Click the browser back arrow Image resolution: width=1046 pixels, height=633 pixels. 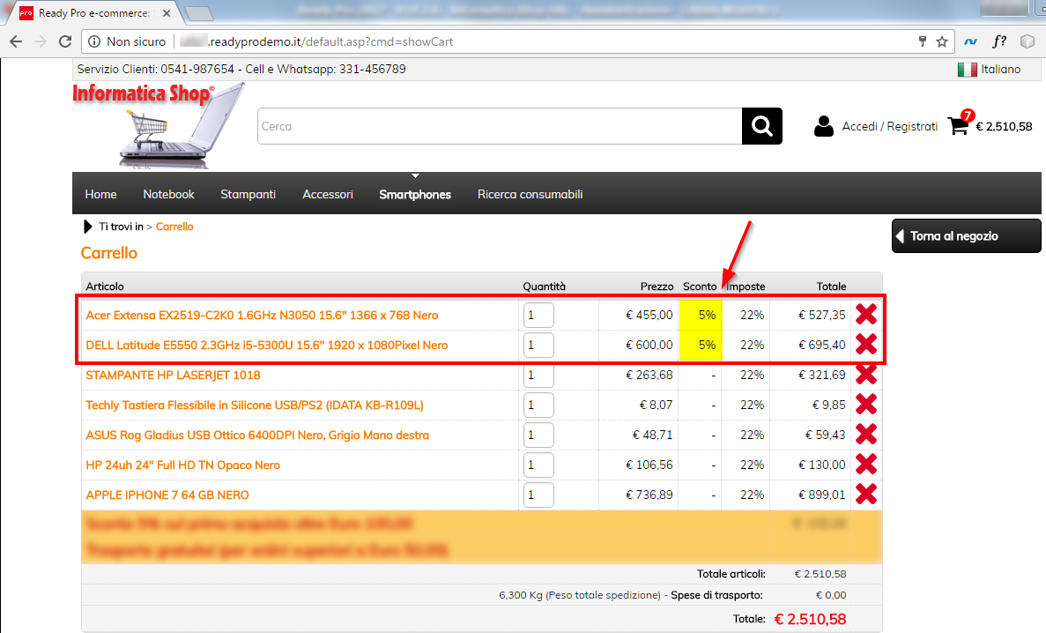(x=16, y=41)
